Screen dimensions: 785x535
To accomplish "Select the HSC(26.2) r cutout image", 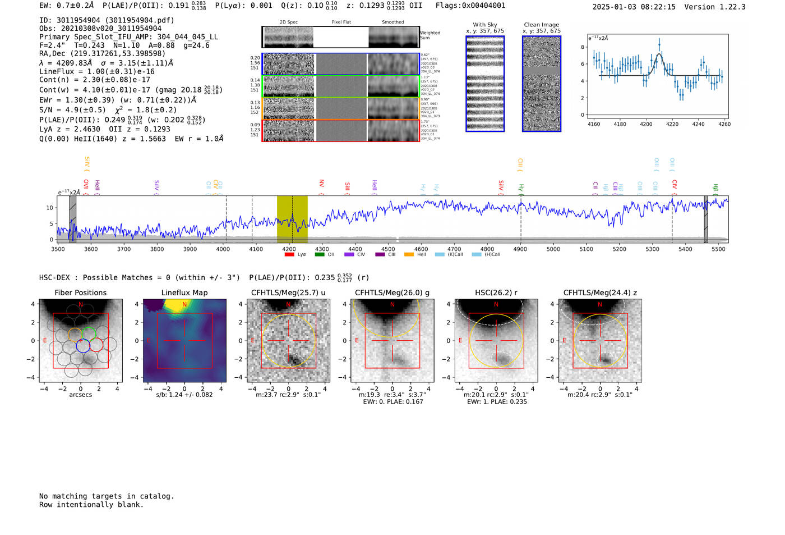I will tap(496, 341).
